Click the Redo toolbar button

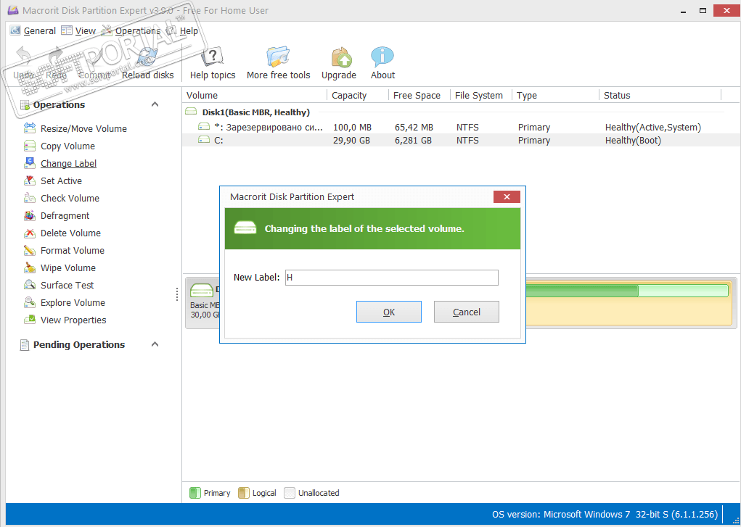56,63
